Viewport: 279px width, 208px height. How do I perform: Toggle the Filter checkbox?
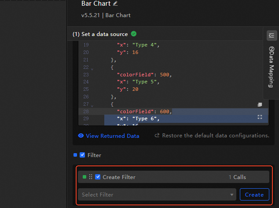[x=82, y=155]
